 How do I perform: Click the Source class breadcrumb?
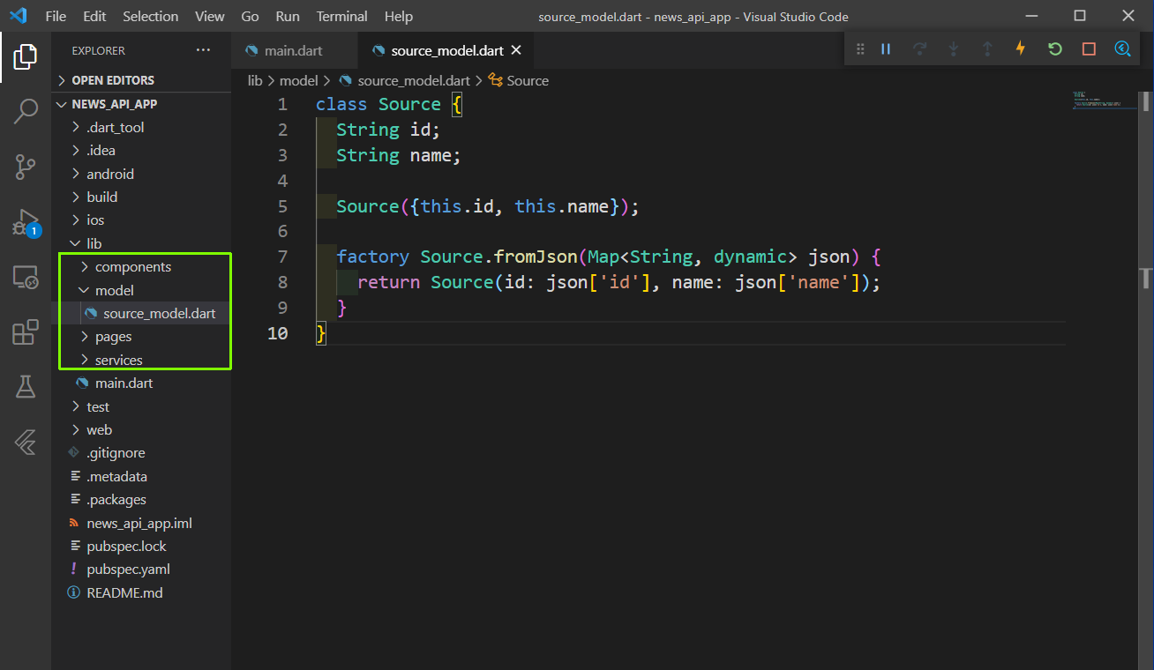point(519,80)
